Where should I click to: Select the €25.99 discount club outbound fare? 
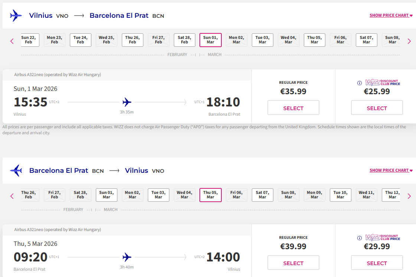tap(377, 108)
